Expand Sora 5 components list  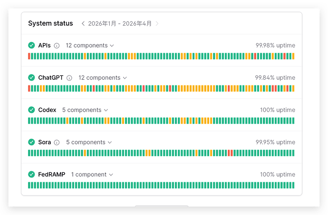[89, 142]
